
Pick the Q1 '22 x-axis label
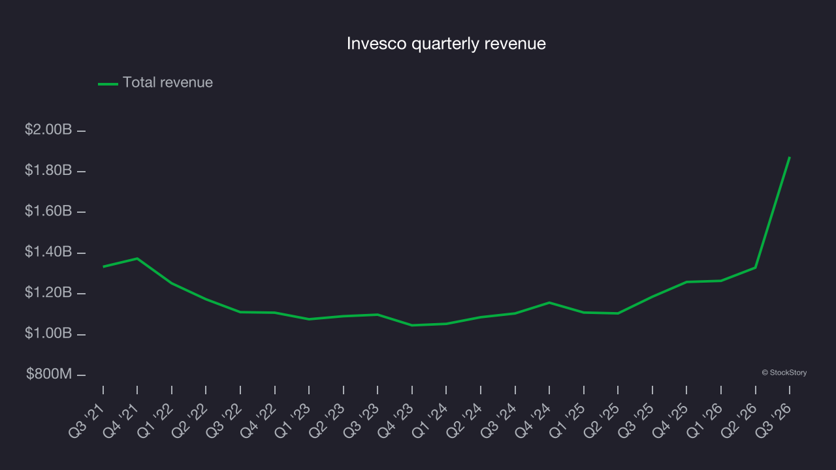[155, 419]
